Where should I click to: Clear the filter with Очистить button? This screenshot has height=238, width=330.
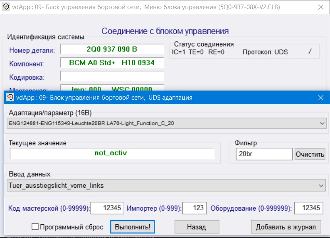pyautogui.click(x=310, y=154)
